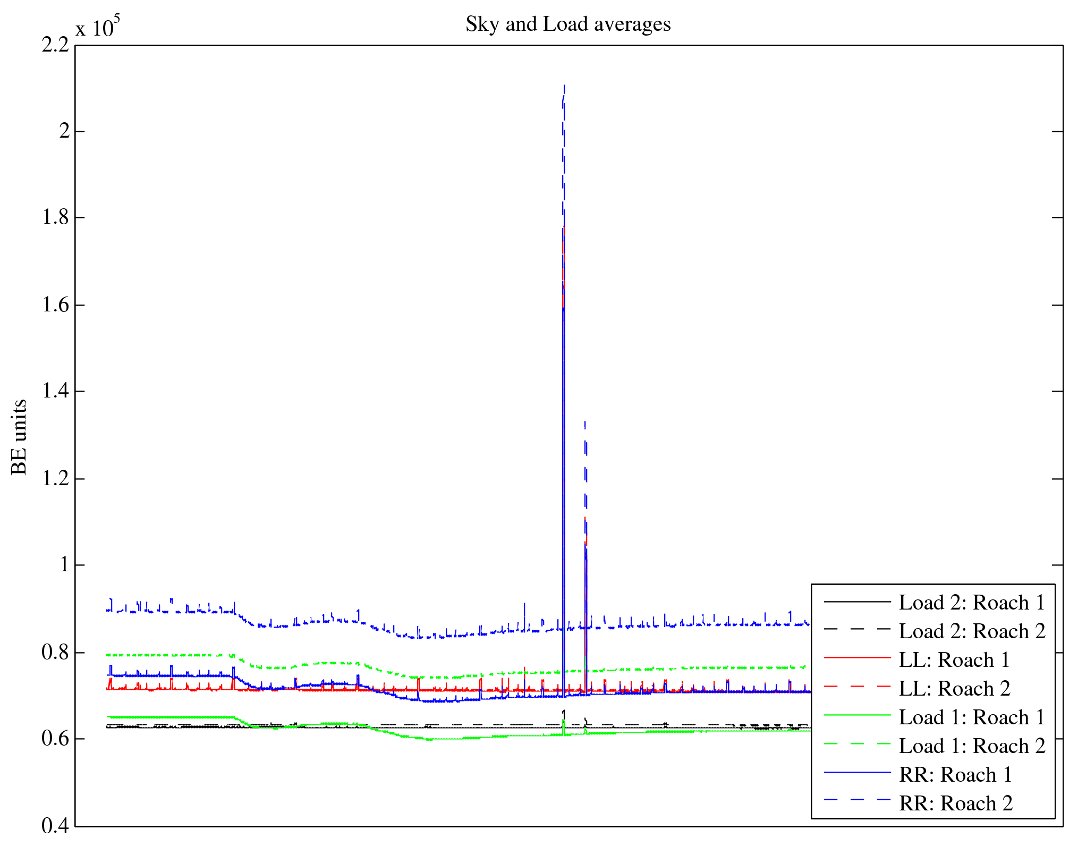The image size is (1078, 846).
Task: Click dashed black line sample in legend
Action: [x=856, y=629]
